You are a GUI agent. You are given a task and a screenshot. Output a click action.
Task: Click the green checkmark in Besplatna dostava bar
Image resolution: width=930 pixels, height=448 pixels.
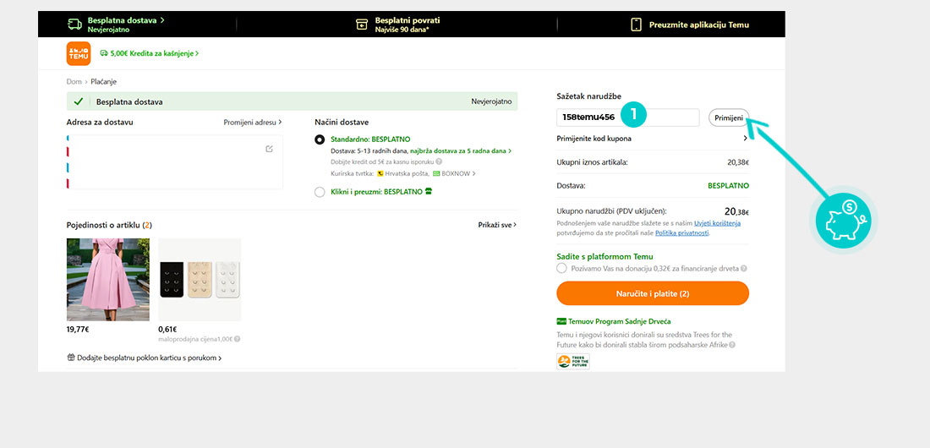pyautogui.click(x=79, y=101)
